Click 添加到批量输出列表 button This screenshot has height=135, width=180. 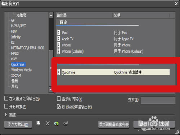[114, 125]
